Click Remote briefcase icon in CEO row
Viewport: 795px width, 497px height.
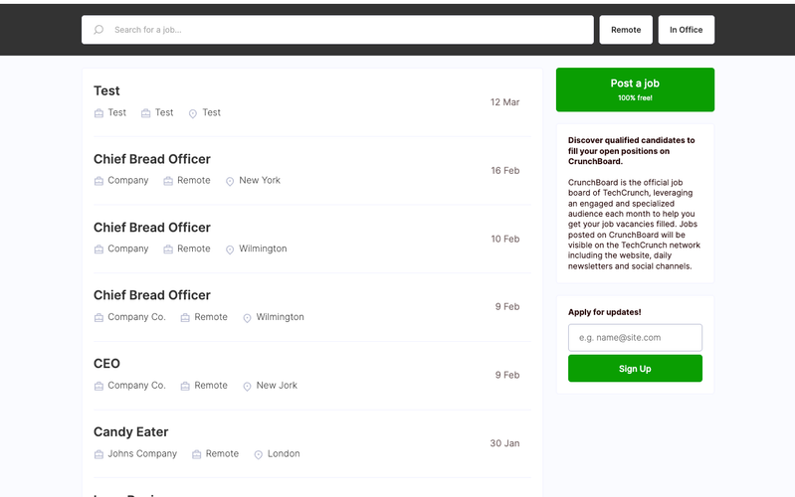(185, 386)
